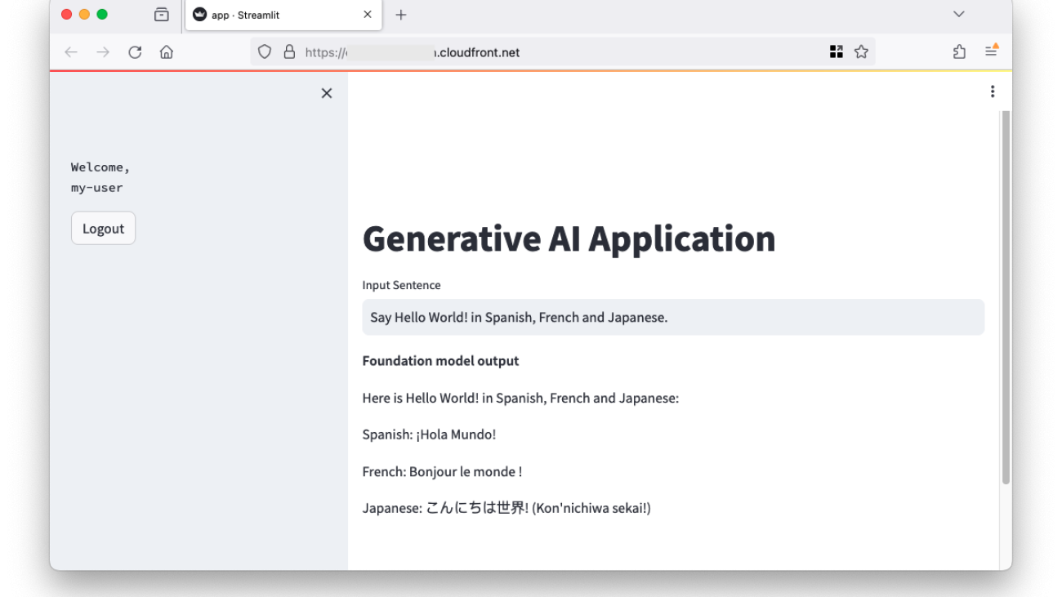Click the red close window button
The width and height of the screenshot is (1062, 597).
point(67,14)
